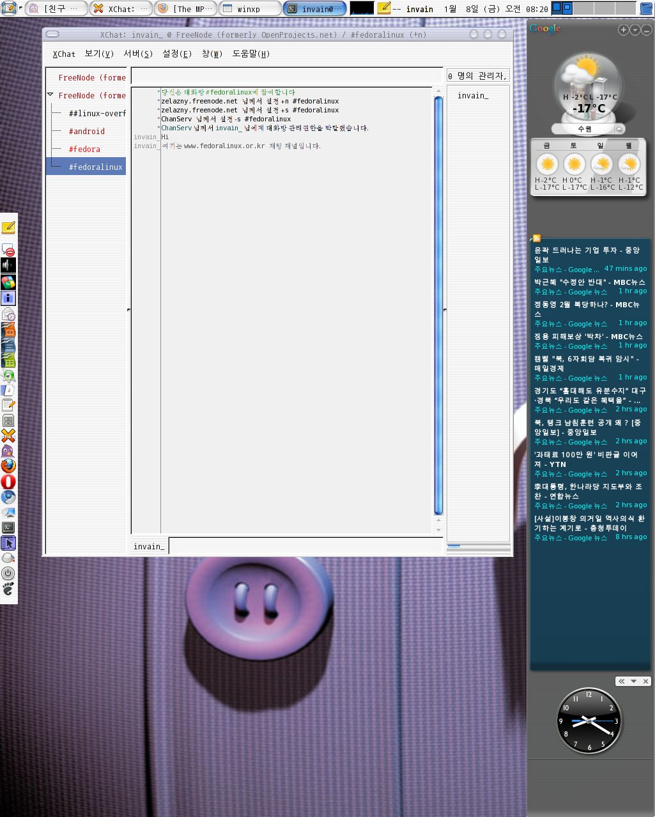Launch Chromium browser from the dock

pos(8,497)
